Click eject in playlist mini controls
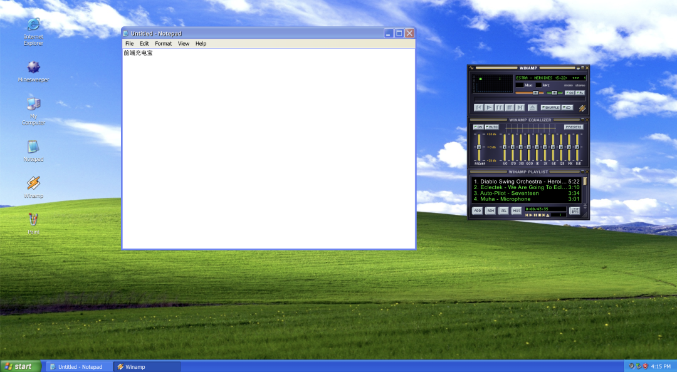 tap(548, 215)
